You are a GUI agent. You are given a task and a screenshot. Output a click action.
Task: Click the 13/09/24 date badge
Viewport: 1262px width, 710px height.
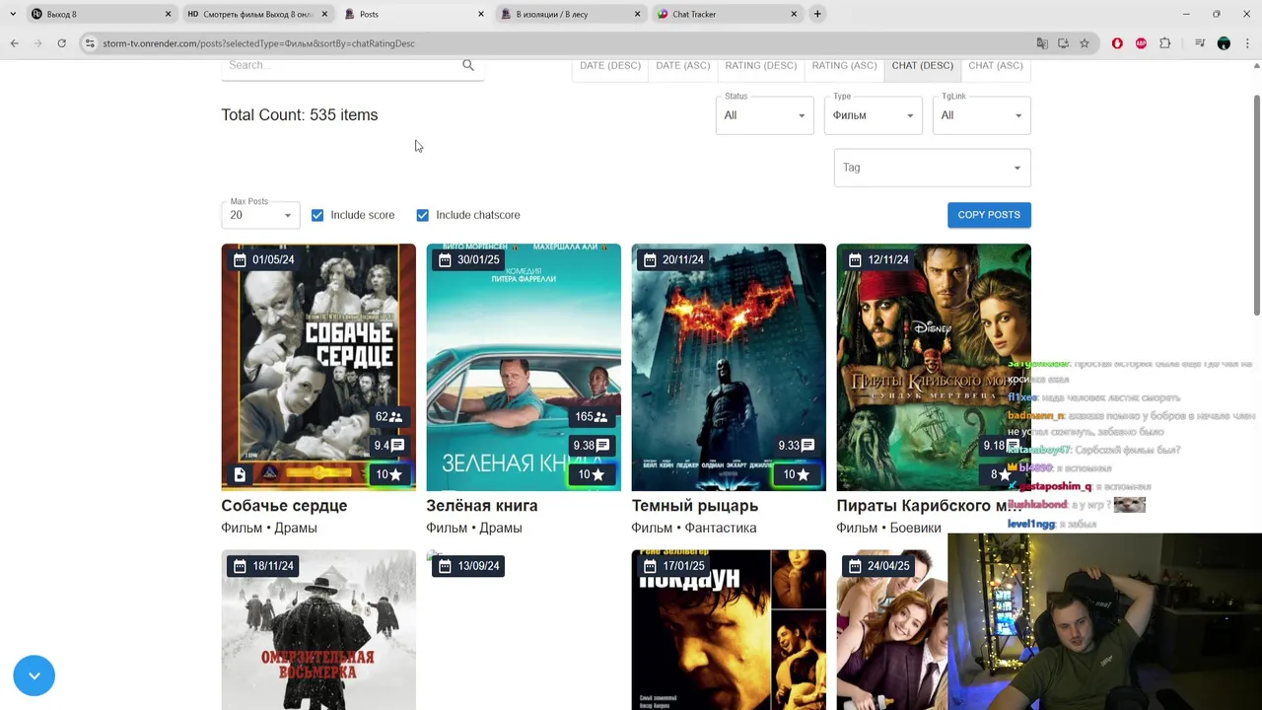click(468, 565)
